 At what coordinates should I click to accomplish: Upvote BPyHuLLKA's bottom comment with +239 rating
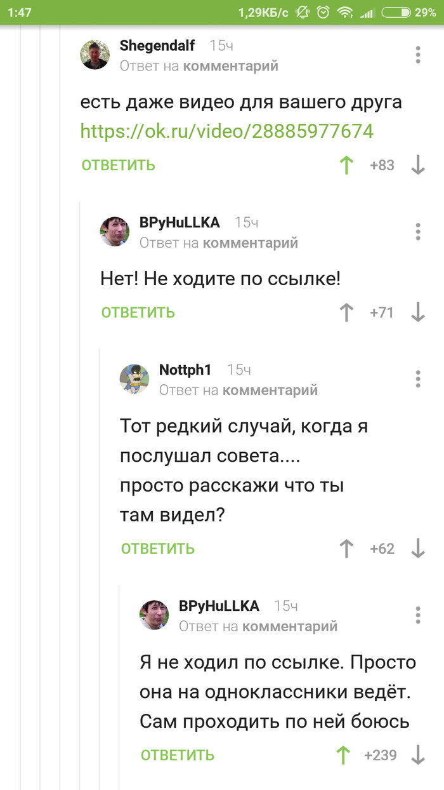[343, 755]
